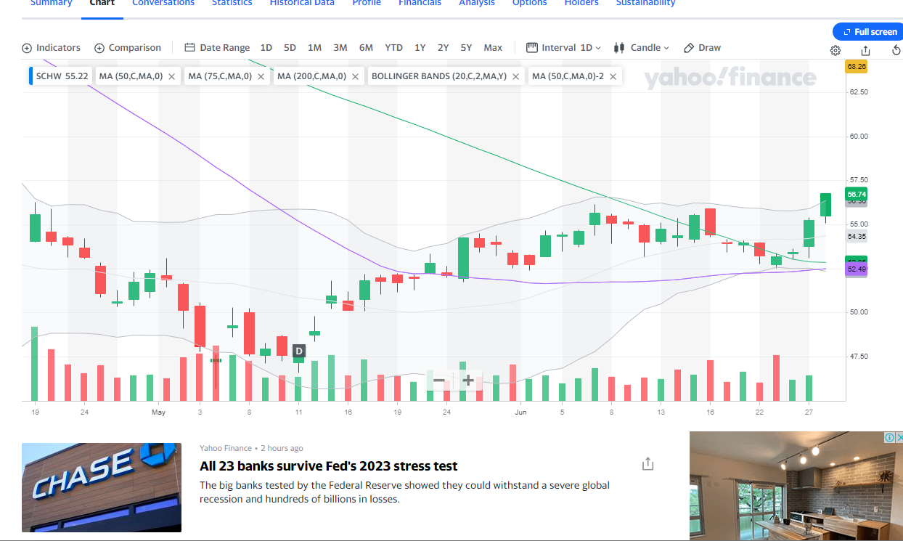
Task: Open the Candle chart type dropdown
Action: [642, 48]
